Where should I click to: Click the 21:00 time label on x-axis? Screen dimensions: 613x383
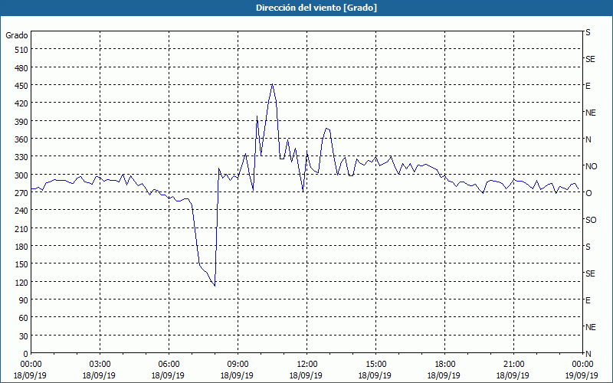[x=513, y=365]
